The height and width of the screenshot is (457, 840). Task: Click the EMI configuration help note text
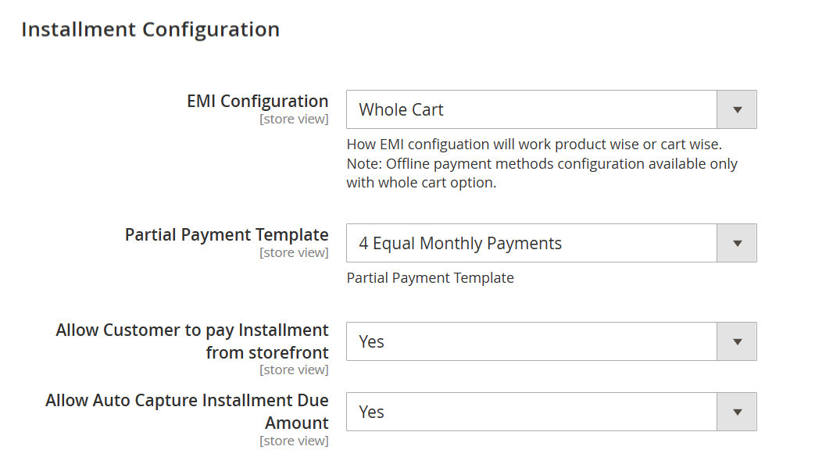click(x=534, y=144)
